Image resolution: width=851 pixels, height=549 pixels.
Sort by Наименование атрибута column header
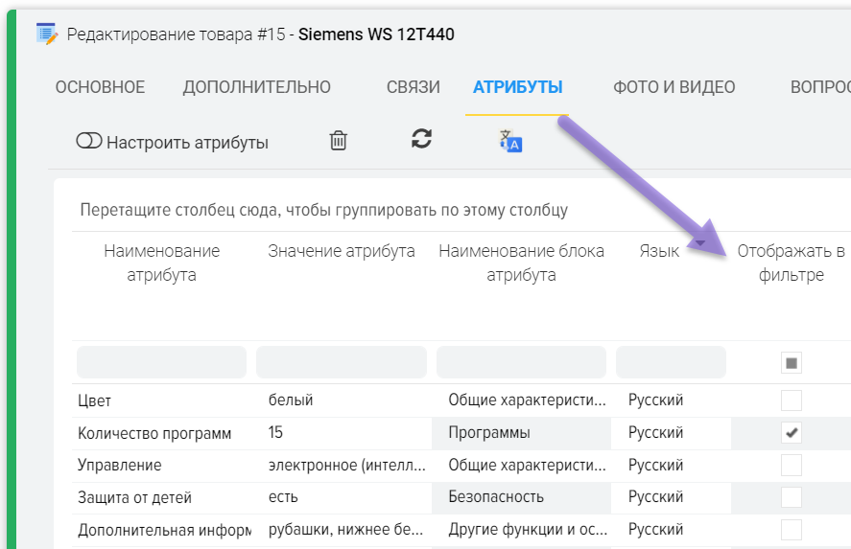tap(161, 263)
